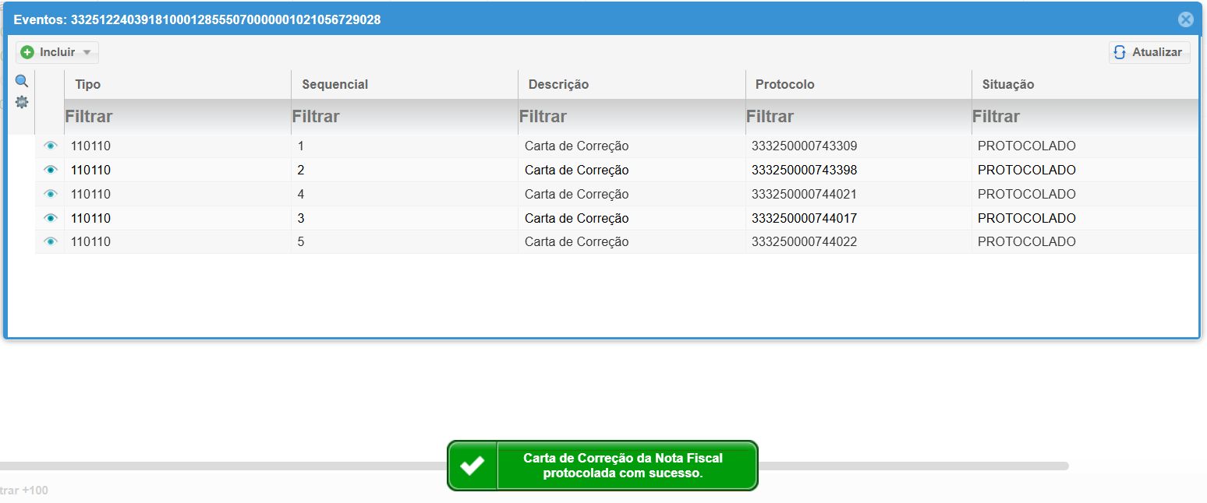
Task: View event with protocol 333250000744017
Action: (51, 218)
